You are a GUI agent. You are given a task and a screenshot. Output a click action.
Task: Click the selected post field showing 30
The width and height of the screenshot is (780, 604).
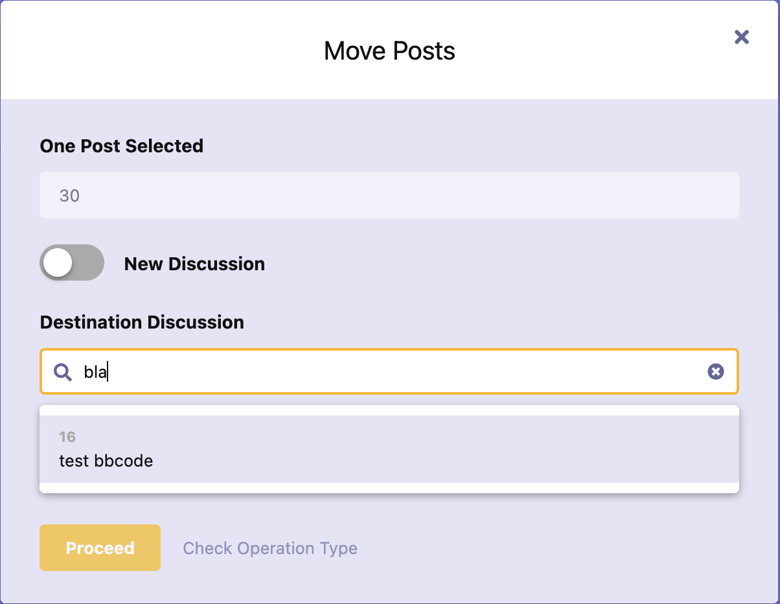(x=389, y=195)
